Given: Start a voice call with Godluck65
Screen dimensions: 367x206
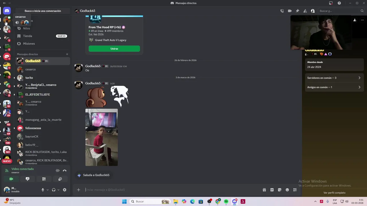Looking at the screenshot, I should coord(282,11).
